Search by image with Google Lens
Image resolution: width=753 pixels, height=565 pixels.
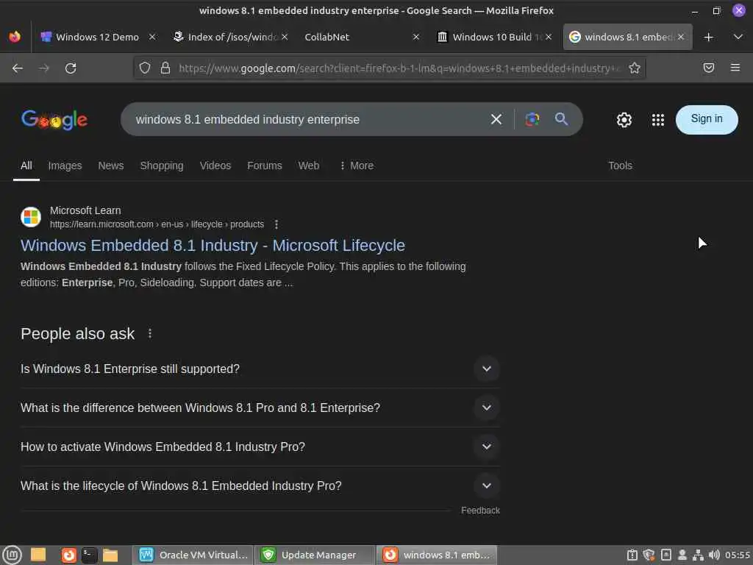point(532,119)
